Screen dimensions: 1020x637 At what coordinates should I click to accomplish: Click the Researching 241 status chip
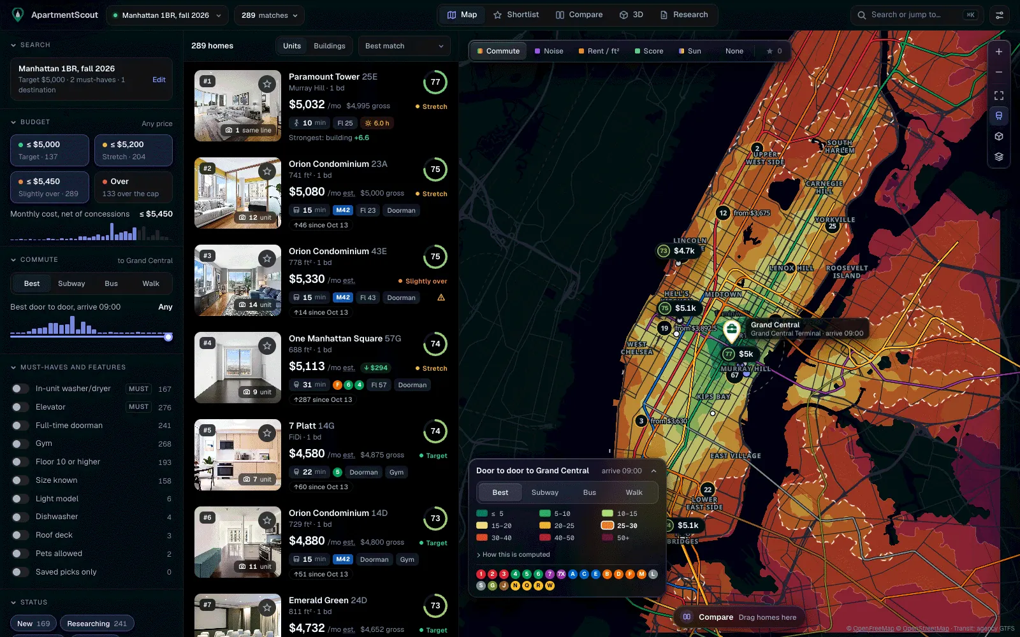[97, 624]
